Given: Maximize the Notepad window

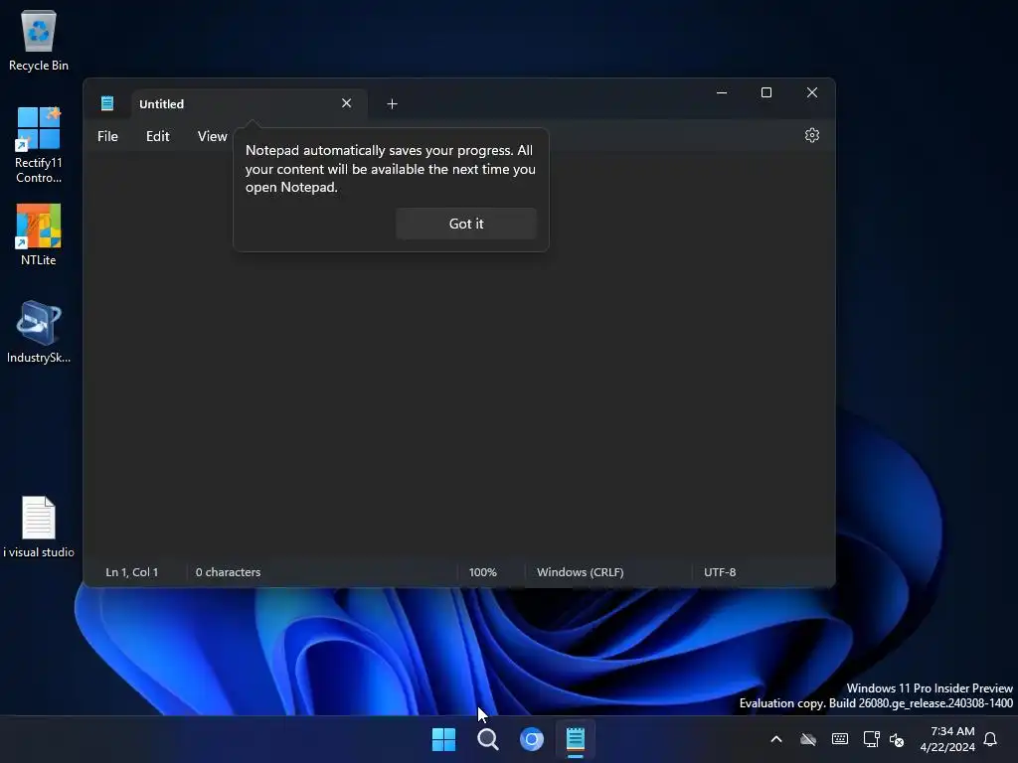Looking at the screenshot, I should pos(766,92).
